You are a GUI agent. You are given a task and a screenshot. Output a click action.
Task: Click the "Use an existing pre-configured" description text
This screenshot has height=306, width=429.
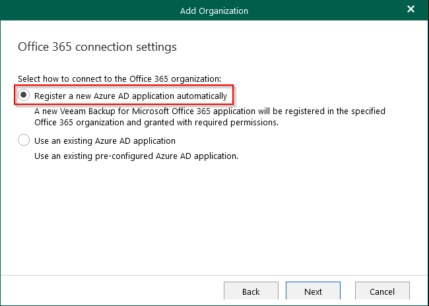[x=136, y=156]
